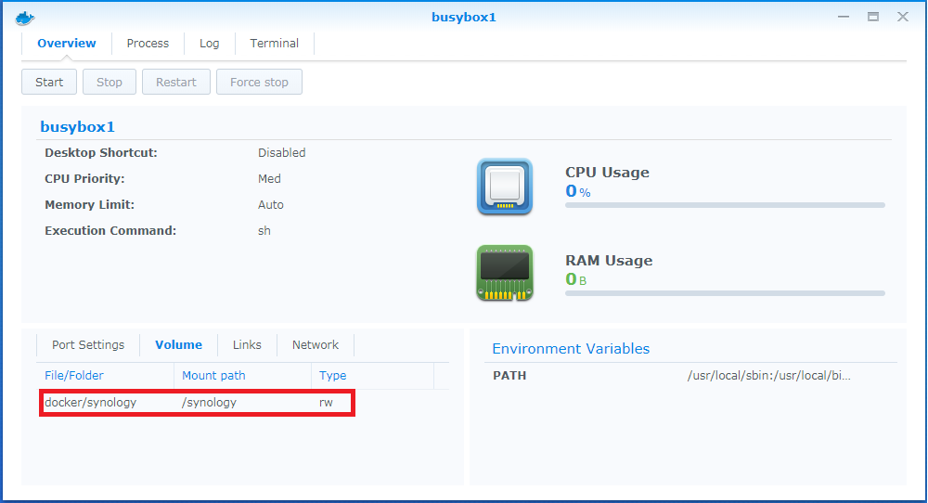
Task: Close the busybox1 window
Action: click(x=903, y=17)
